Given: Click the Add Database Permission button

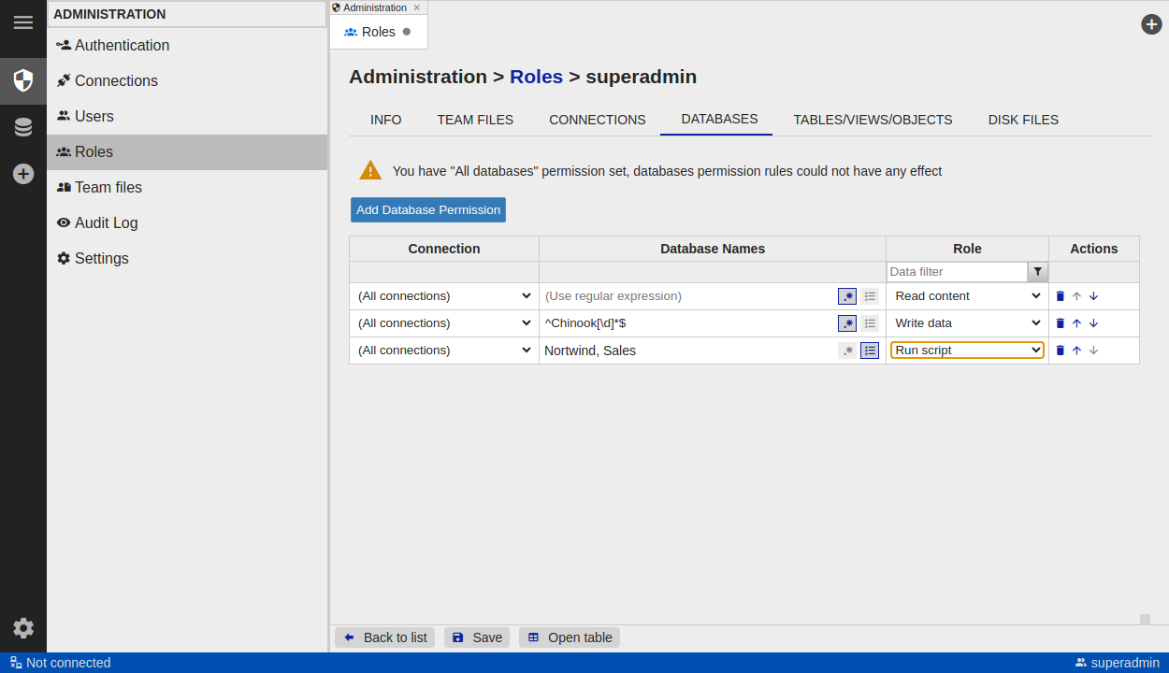Looking at the screenshot, I should coord(427,209).
